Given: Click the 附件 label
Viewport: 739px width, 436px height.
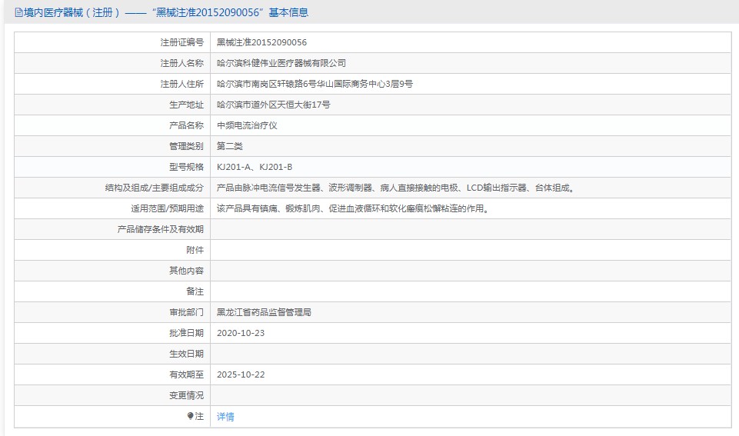Looking at the screenshot, I should point(195,250).
